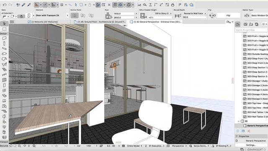
Task: Select the second anchor point option
Action: 83,16
